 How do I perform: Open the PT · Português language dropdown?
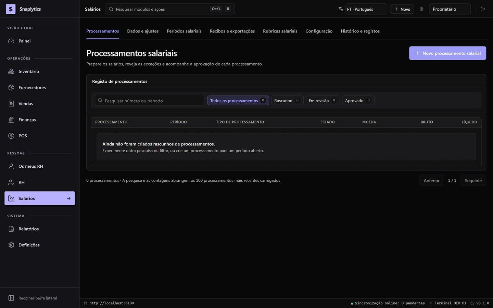pos(366,9)
